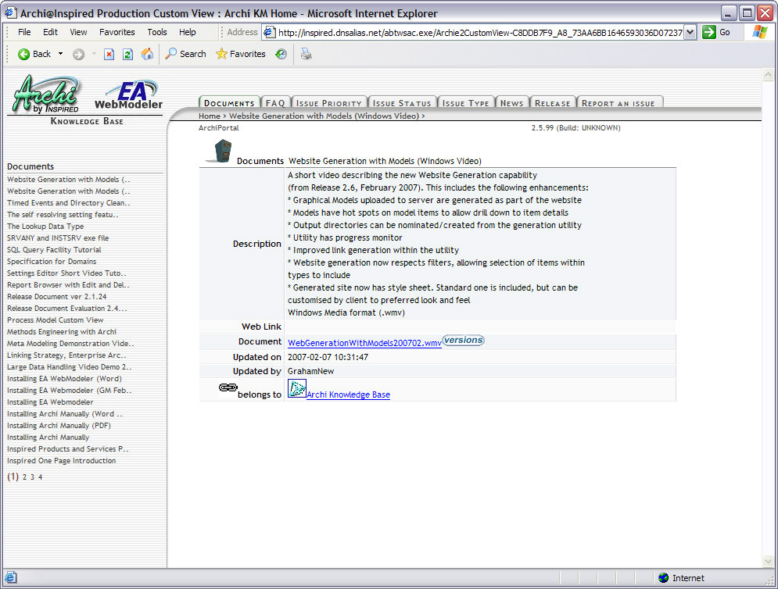778x589 pixels.
Task: Click the Archi by Inspired logo
Action: (x=47, y=94)
